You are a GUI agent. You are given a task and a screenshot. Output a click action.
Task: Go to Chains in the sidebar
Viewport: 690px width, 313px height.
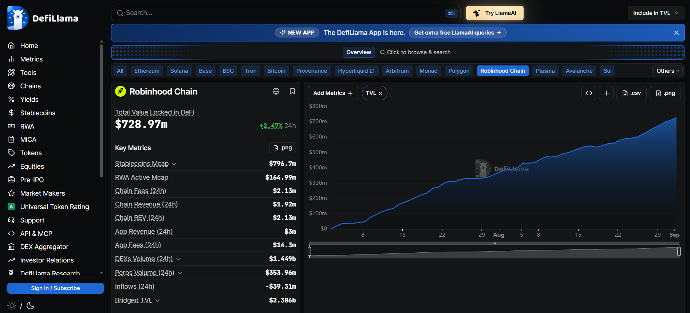(30, 86)
